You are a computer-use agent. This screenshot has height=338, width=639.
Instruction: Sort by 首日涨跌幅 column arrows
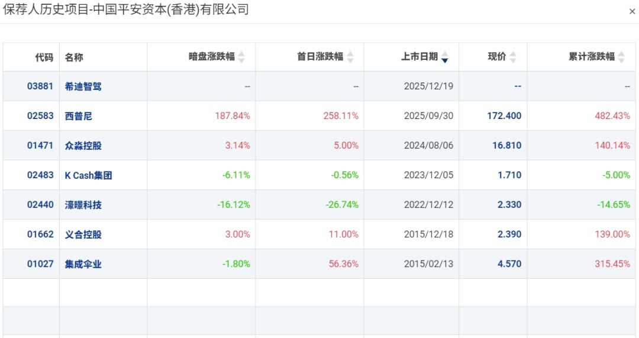pos(350,57)
